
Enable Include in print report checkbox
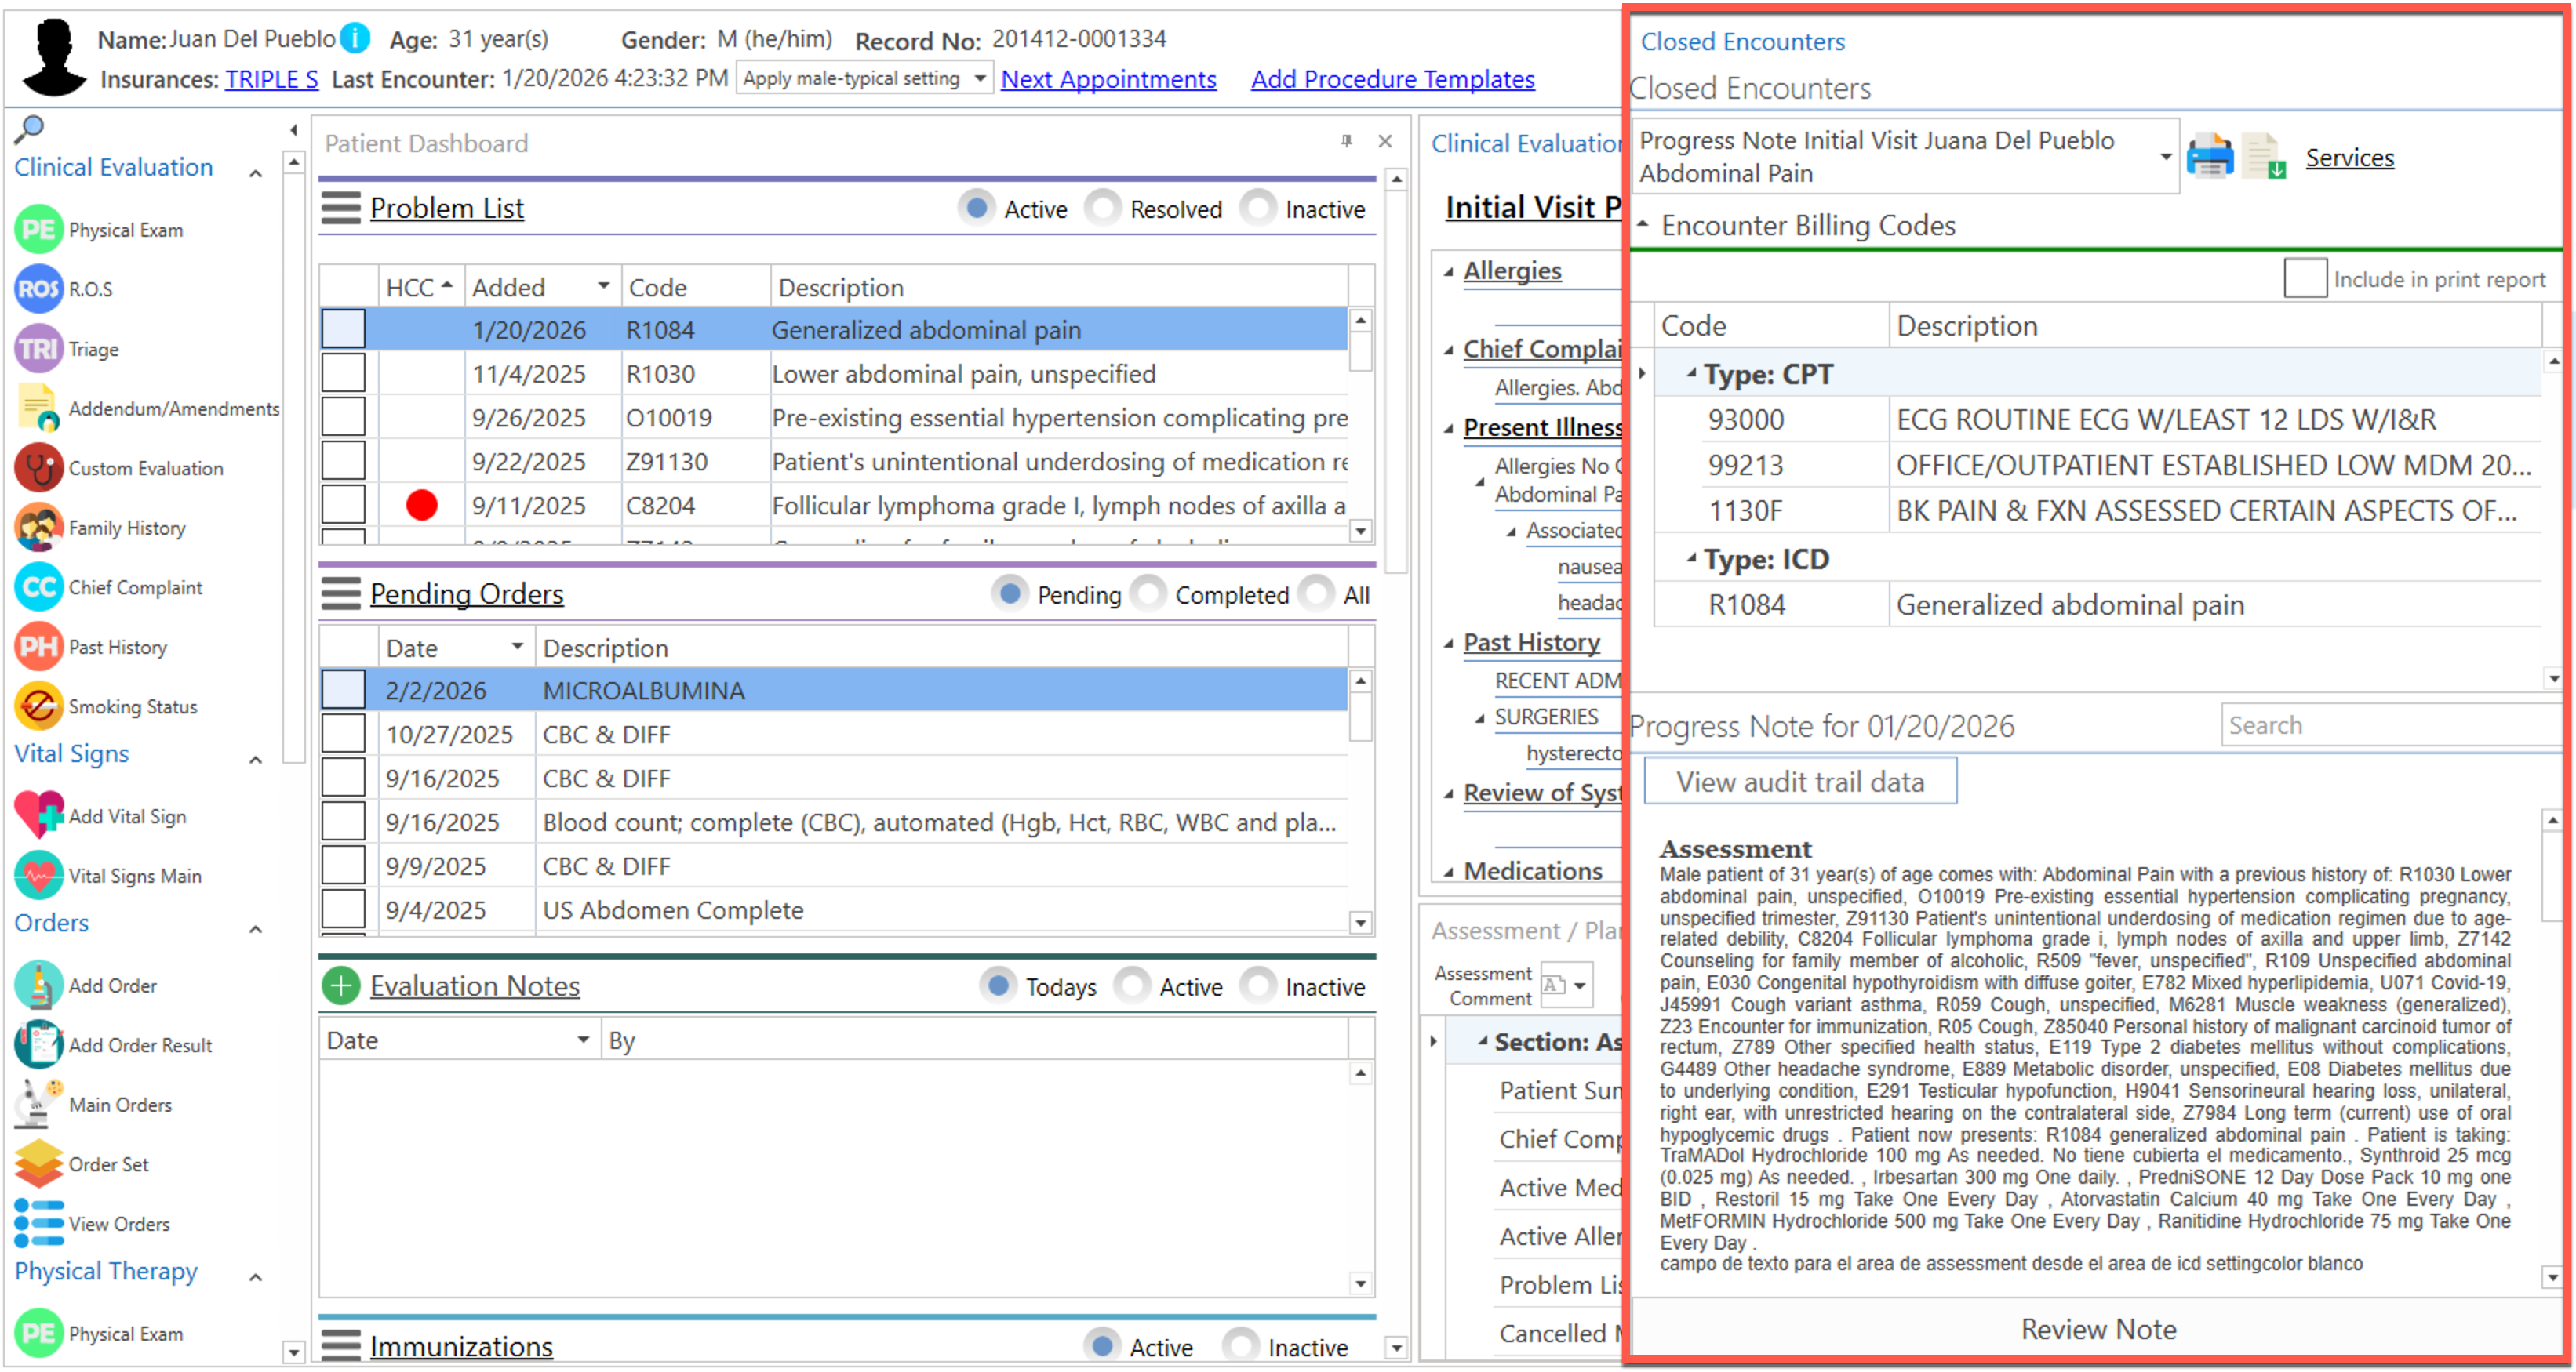coord(2304,279)
